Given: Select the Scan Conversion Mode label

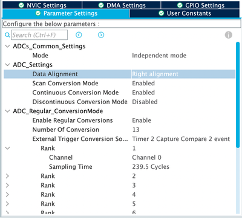Looking at the screenshot, I should (65, 83).
